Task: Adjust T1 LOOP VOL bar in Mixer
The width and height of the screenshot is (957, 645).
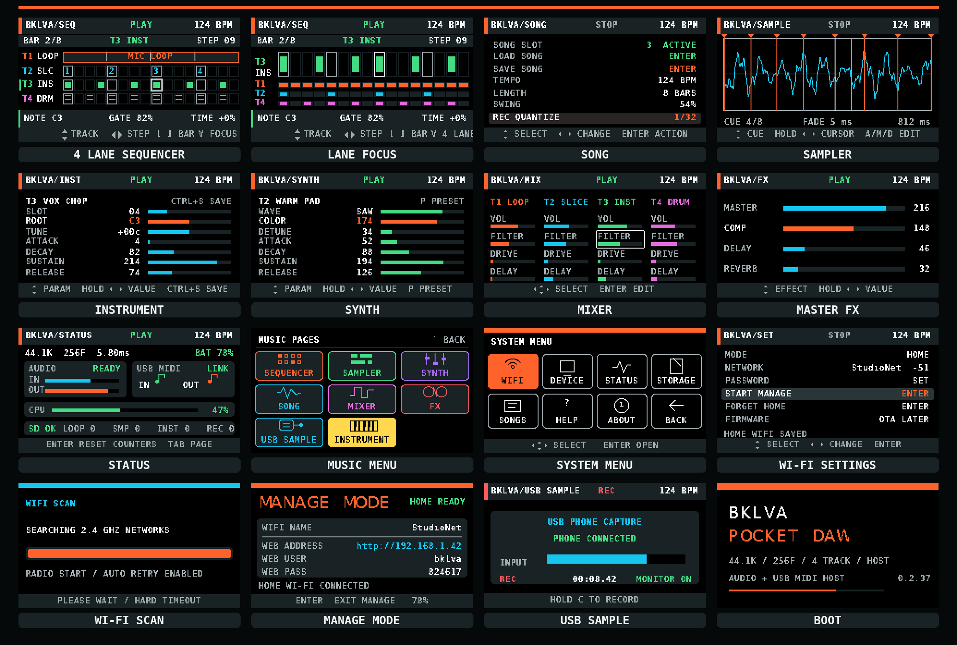Action: 512,226
